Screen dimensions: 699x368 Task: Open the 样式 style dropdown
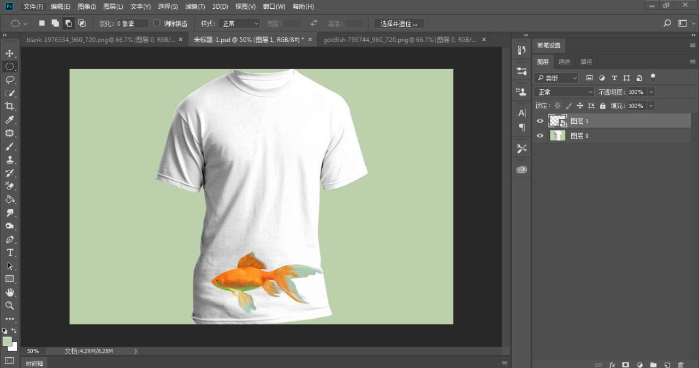click(239, 23)
